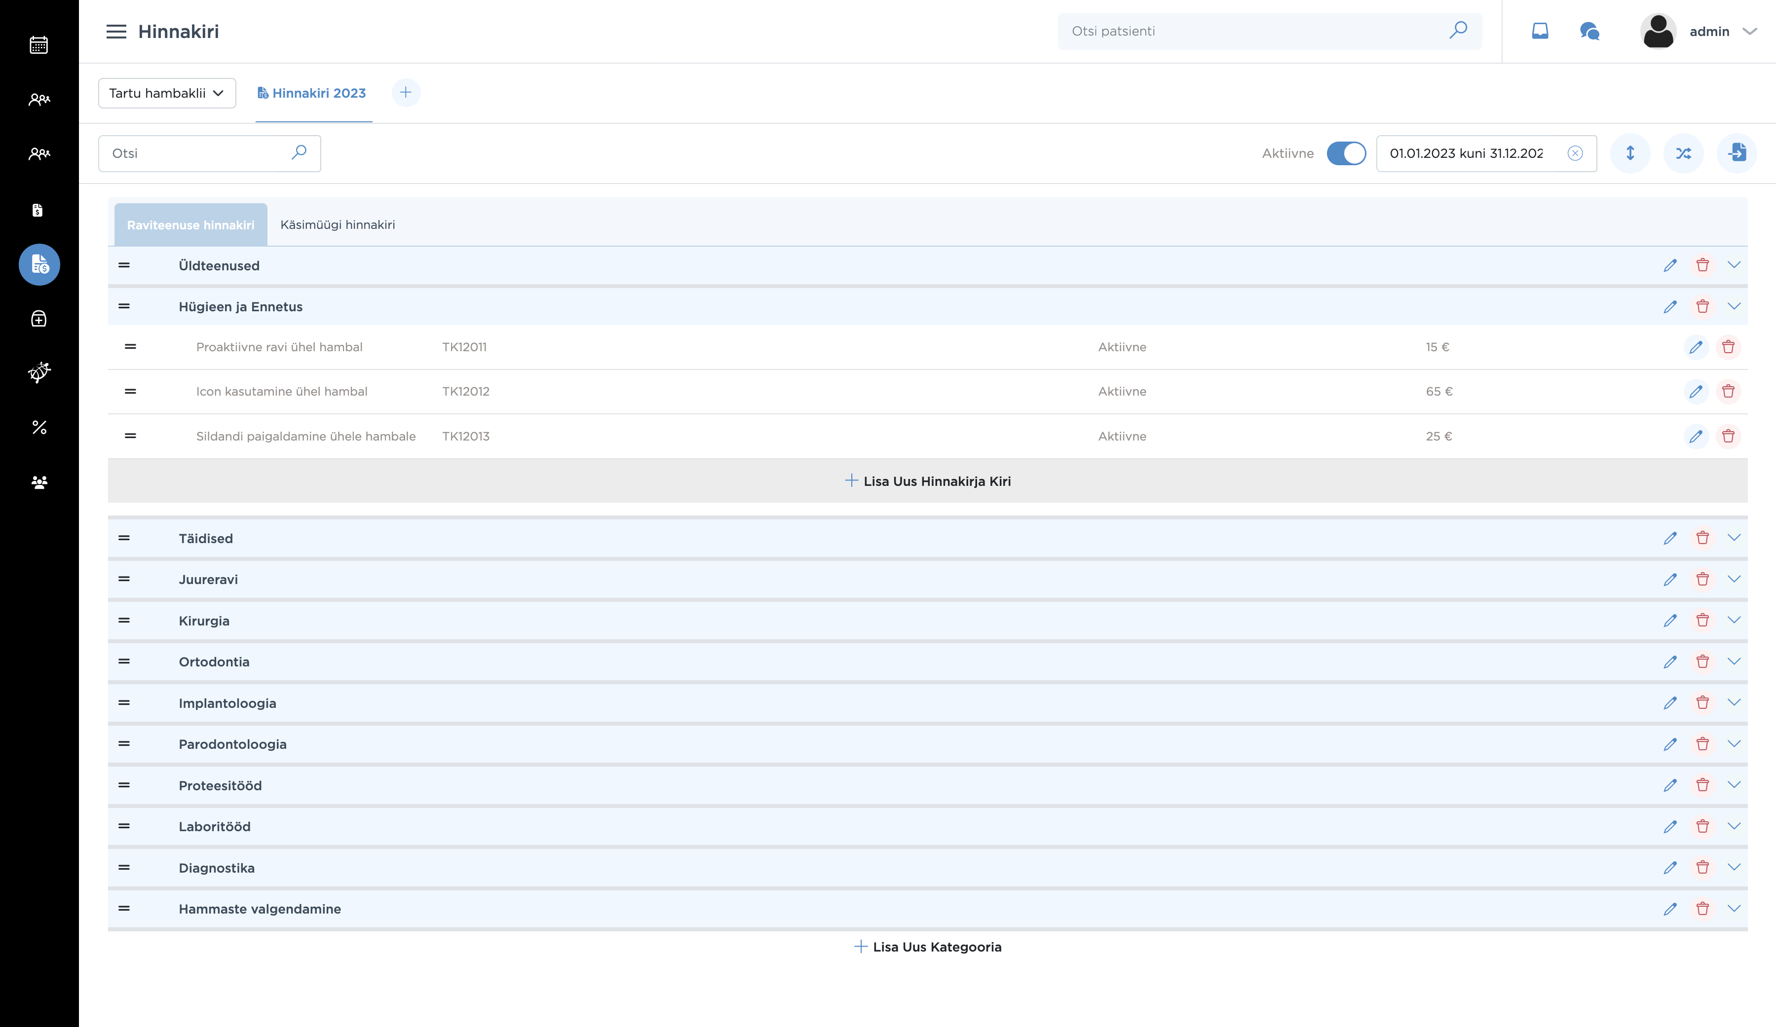The image size is (1776, 1027).
Task: Click the Otsi patsienti search field
Action: point(1254,31)
